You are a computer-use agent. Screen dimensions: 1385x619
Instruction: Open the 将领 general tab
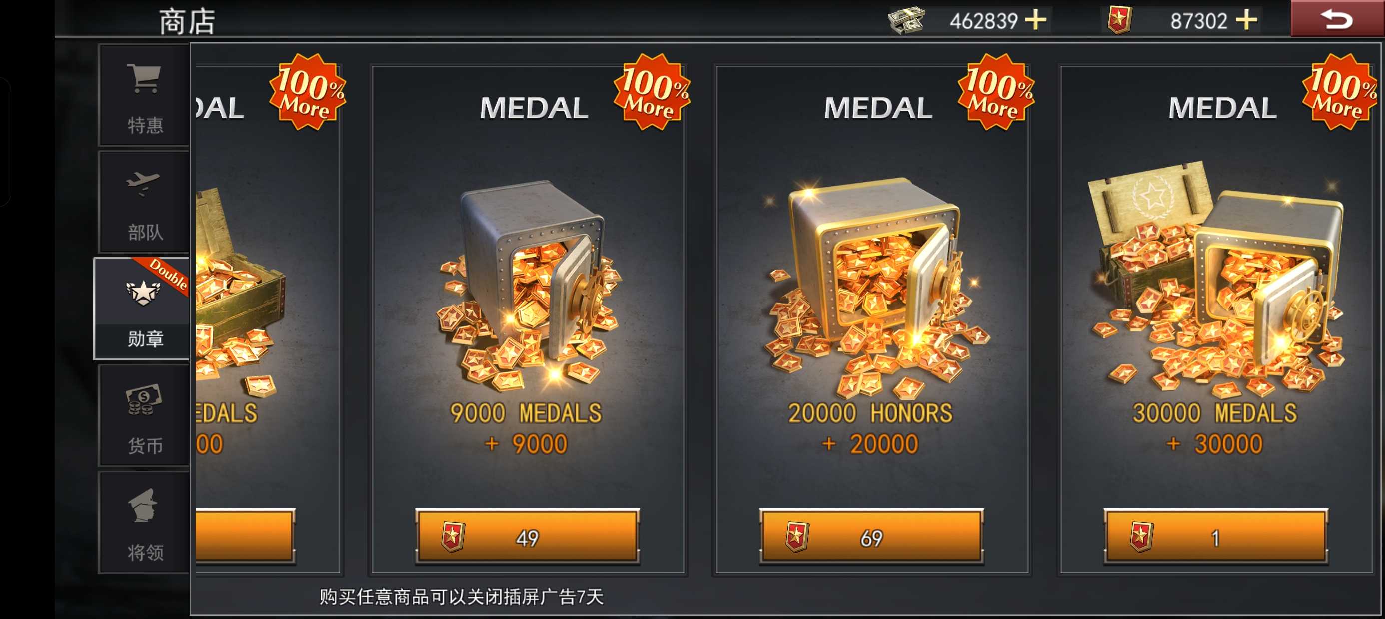(x=144, y=522)
